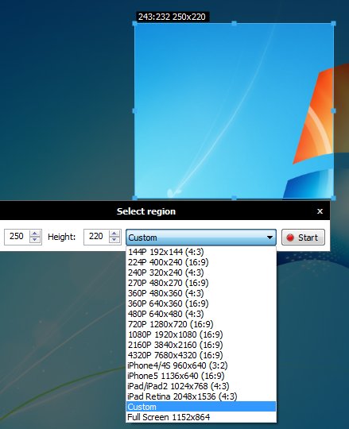Click the red record icon on Start
349x429 pixels.
290,238
